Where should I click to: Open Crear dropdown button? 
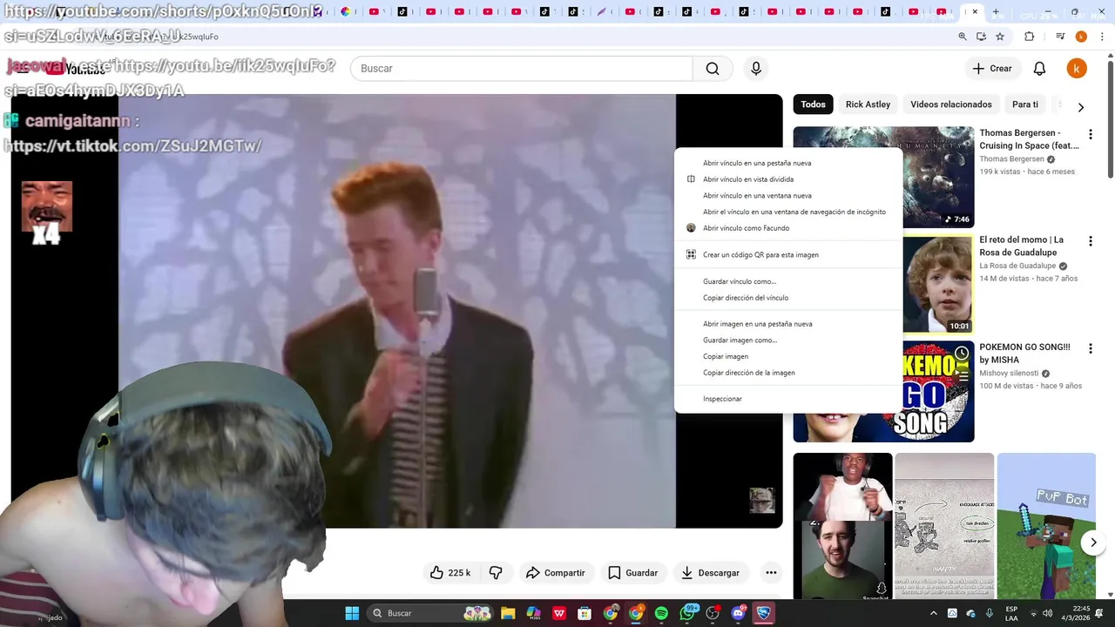pos(992,69)
